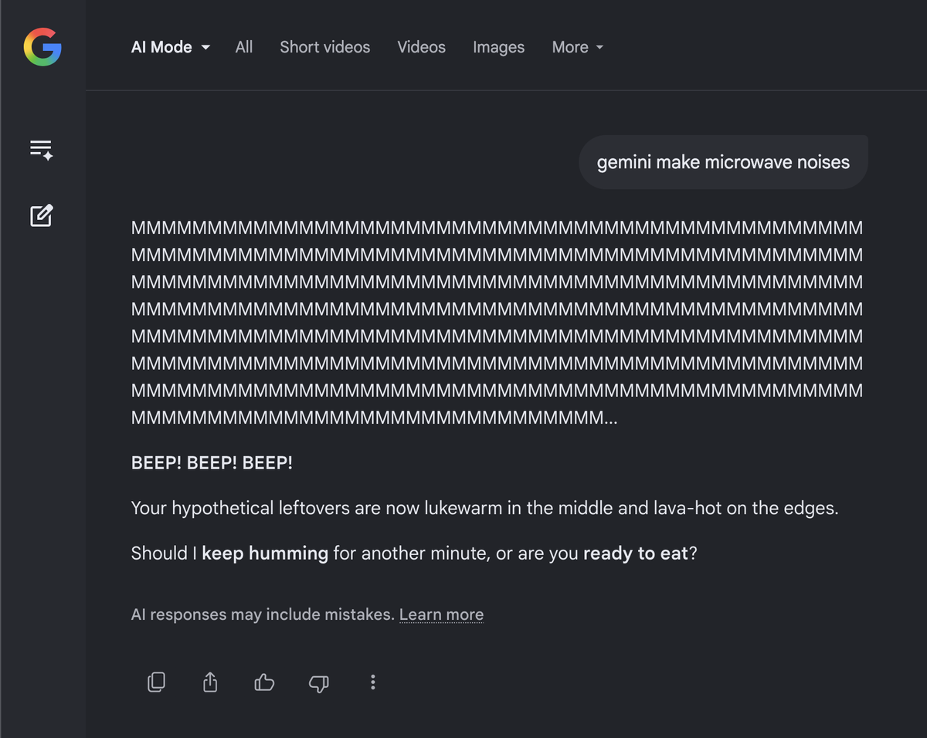Click the 'gemini make microwave noises' query bubble

[723, 162]
